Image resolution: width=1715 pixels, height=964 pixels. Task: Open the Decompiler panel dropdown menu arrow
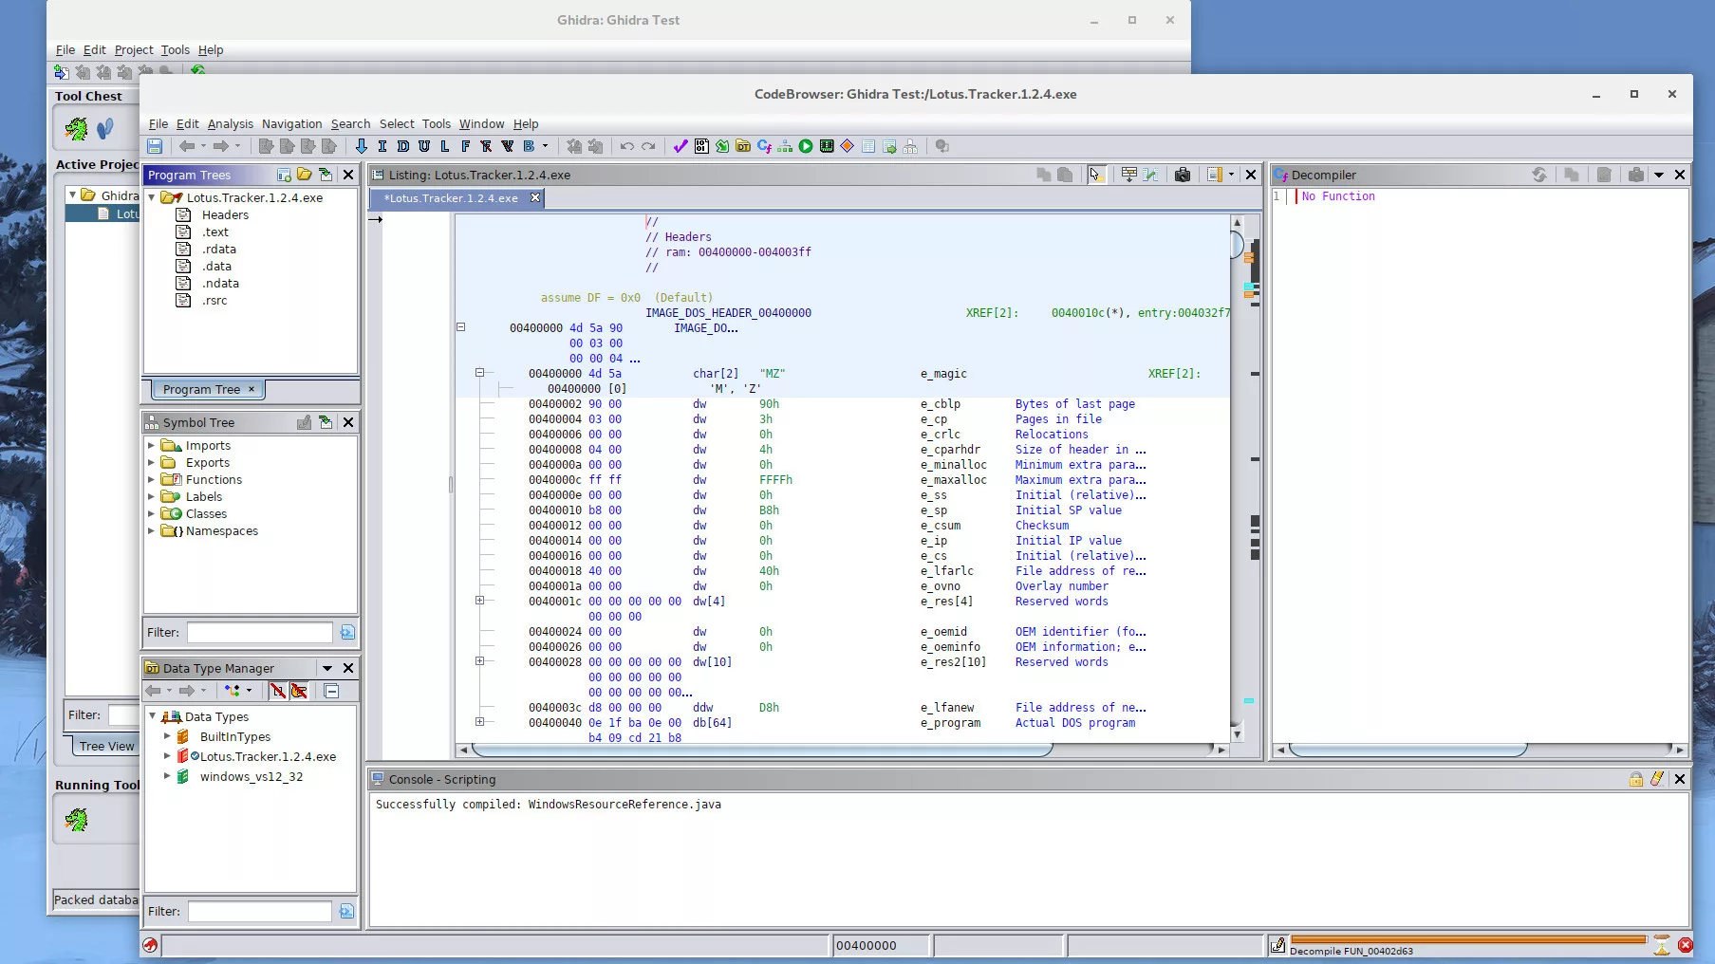point(1659,175)
